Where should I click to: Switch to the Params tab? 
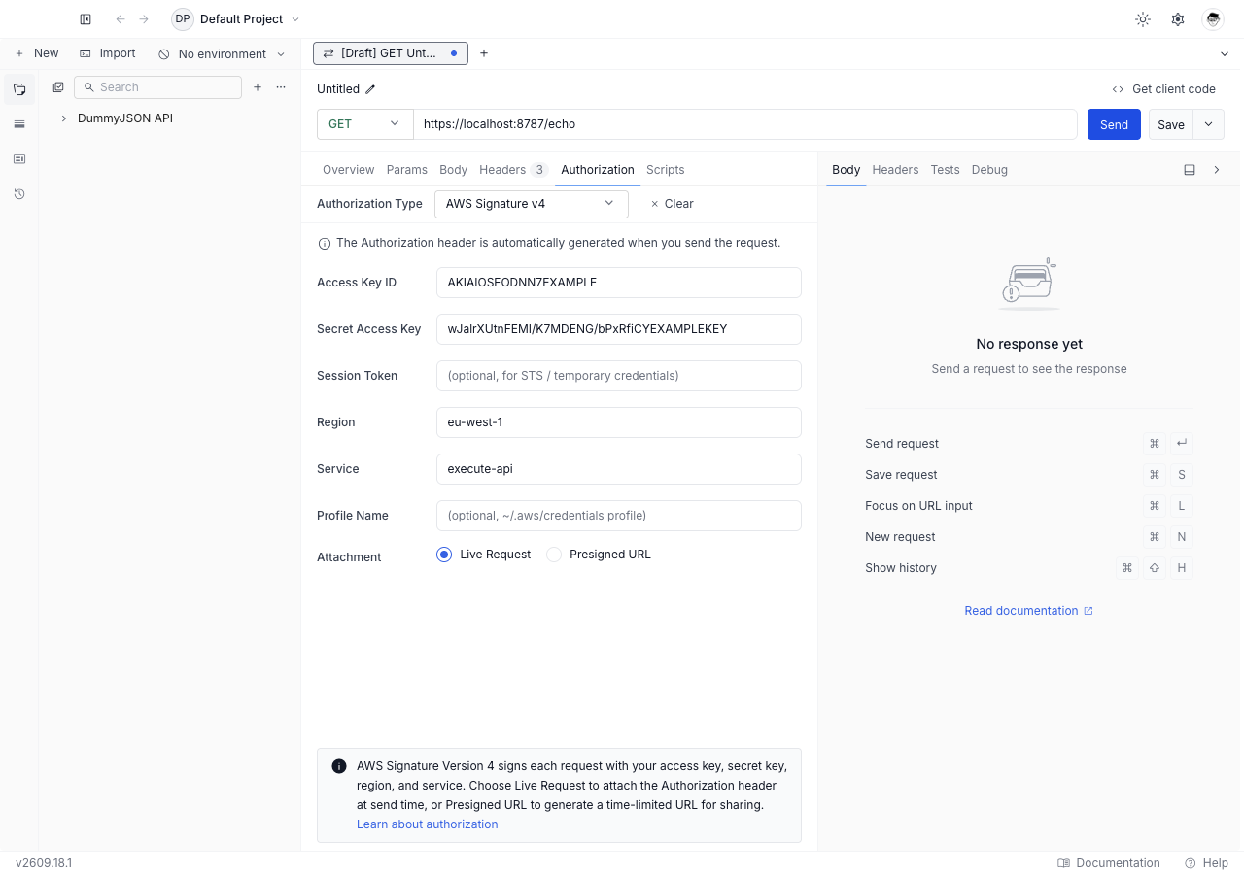[406, 170]
